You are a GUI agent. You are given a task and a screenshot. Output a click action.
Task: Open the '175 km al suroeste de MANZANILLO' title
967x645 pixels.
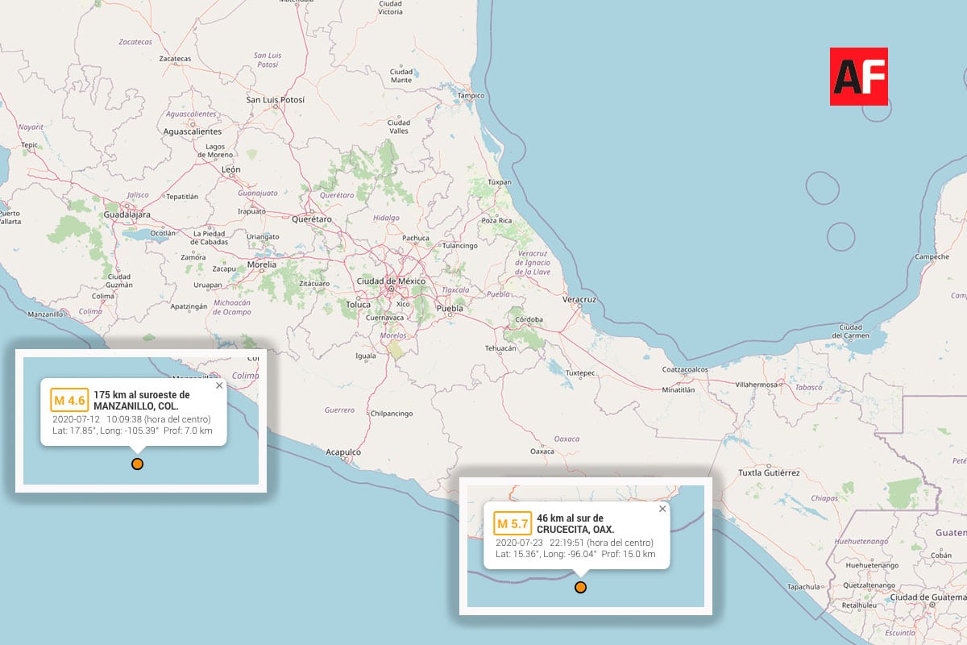click(141, 400)
